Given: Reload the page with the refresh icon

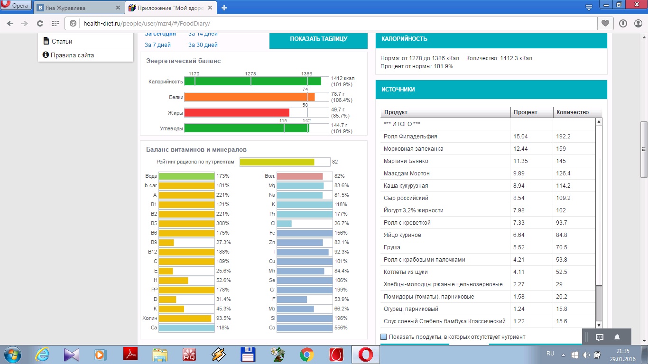Looking at the screenshot, I should (x=40, y=23).
